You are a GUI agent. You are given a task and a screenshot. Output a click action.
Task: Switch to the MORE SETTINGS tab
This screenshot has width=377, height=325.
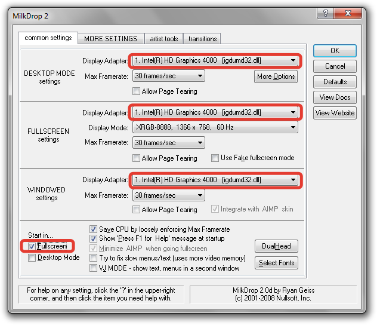(x=110, y=39)
